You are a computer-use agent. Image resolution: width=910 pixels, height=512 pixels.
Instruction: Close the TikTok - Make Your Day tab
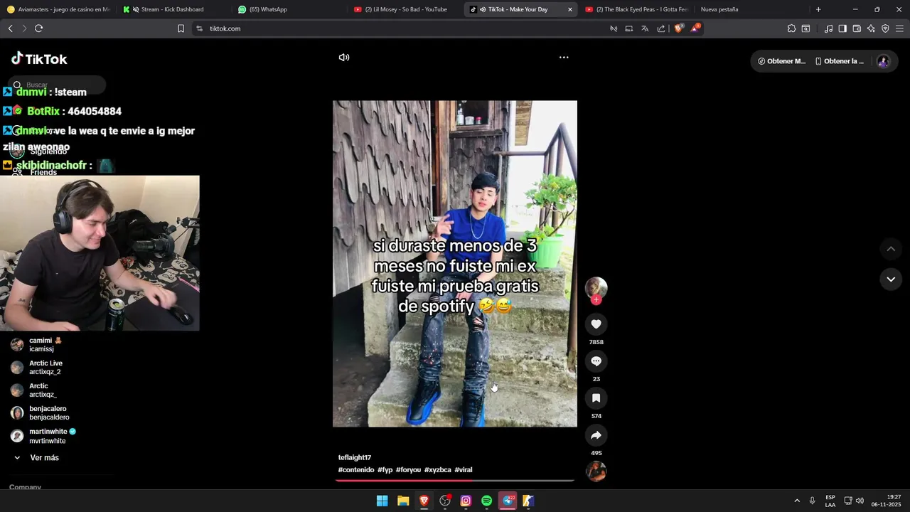tap(569, 9)
